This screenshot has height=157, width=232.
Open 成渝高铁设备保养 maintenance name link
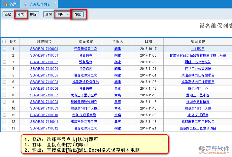(x=86, y=82)
